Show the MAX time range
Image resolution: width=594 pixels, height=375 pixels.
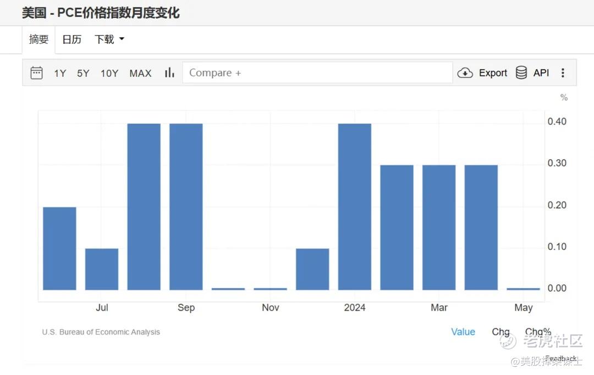pos(141,73)
